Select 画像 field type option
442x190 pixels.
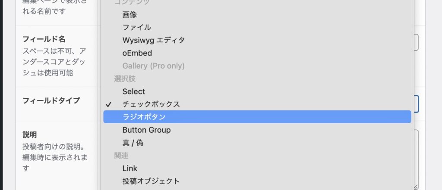[129, 15]
